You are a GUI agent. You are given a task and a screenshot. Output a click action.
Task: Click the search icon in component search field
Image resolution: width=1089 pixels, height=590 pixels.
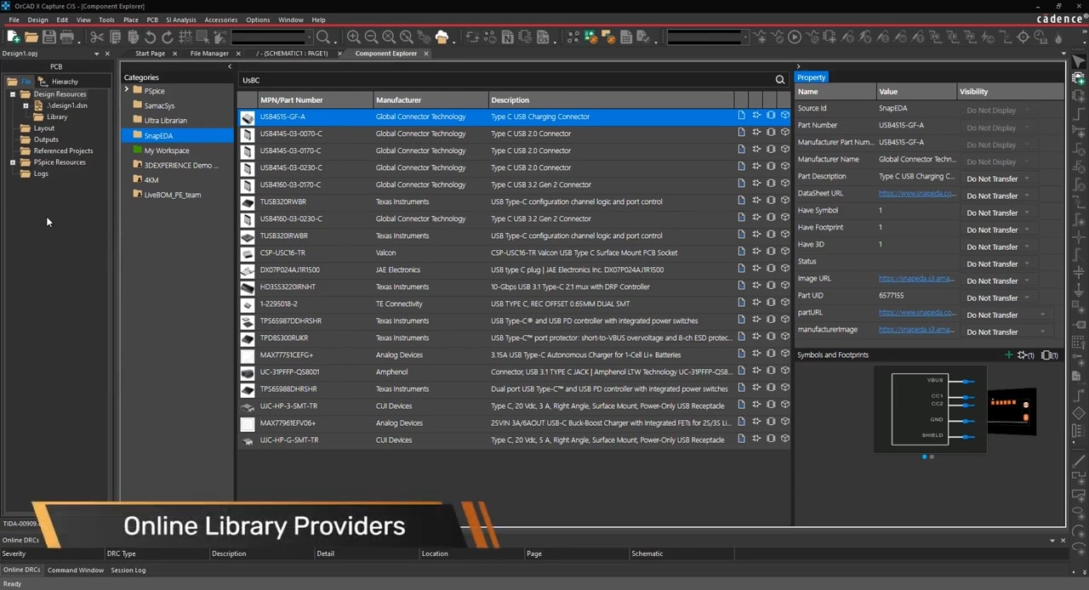(x=780, y=80)
